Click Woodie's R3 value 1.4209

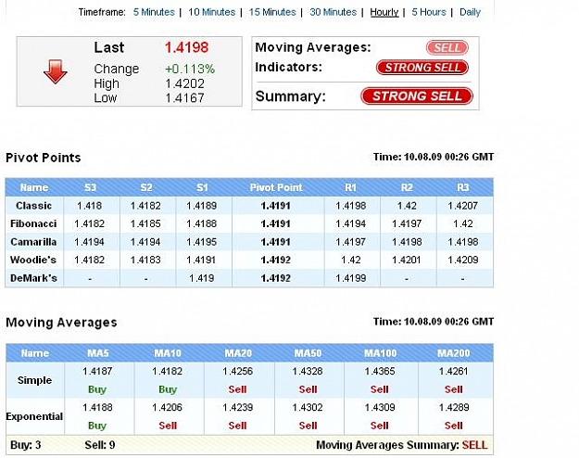point(462,260)
